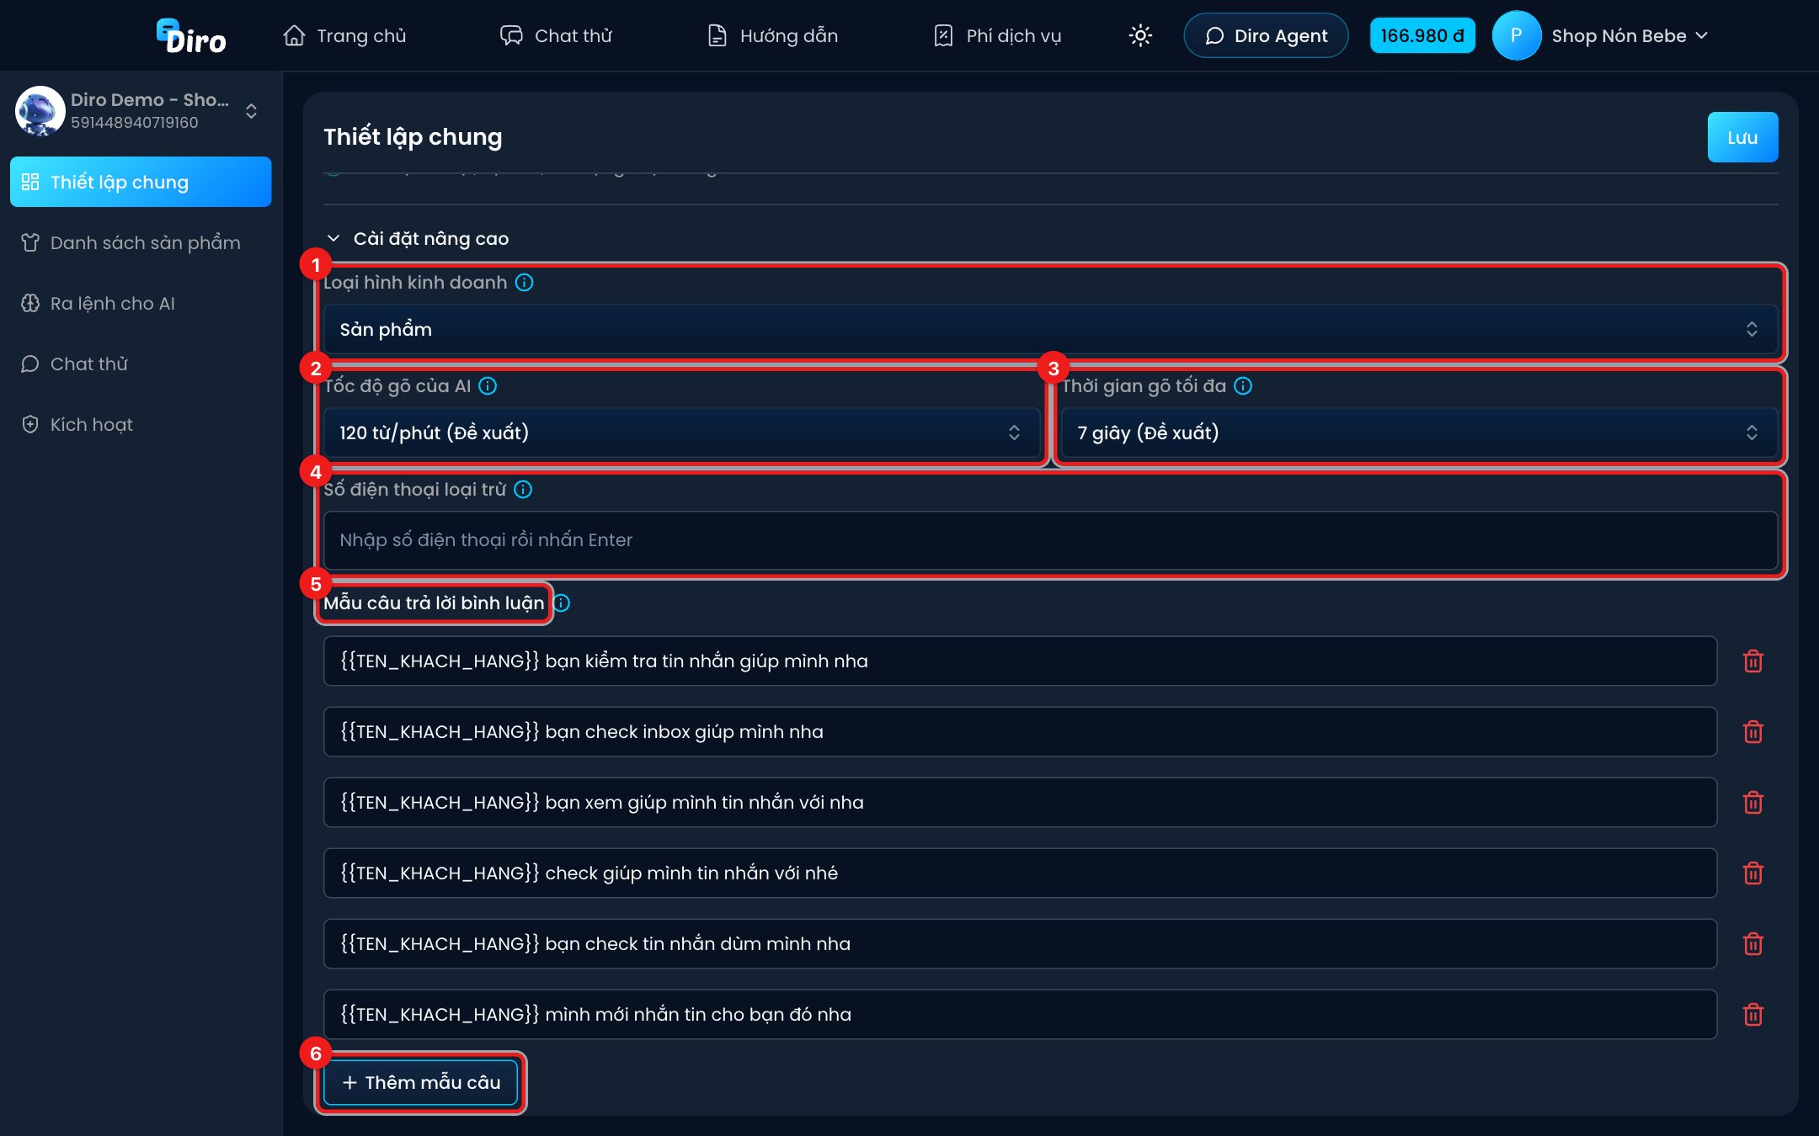Click the Lưu save button
This screenshot has width=1819, height=1136.
click(1742, 137)
